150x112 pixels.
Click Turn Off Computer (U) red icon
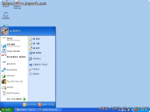(x=40, y=105)
